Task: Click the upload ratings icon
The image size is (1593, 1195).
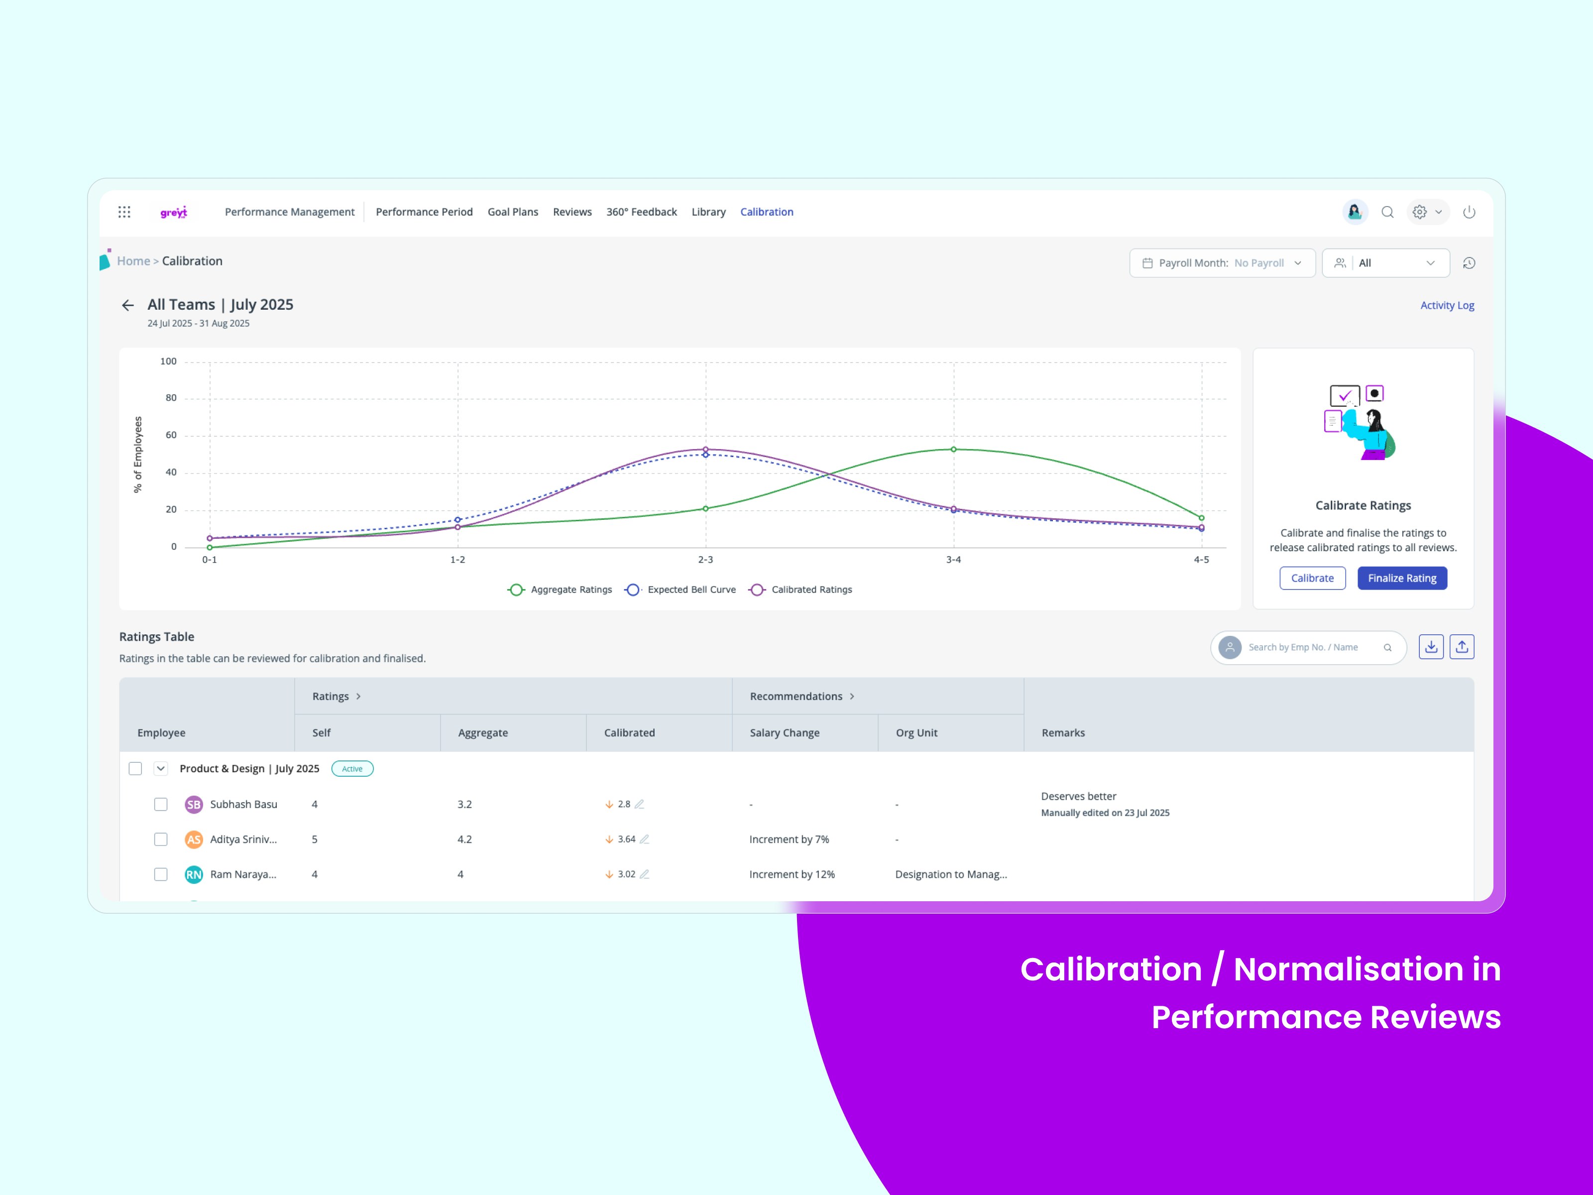Action: [1461, 647]
